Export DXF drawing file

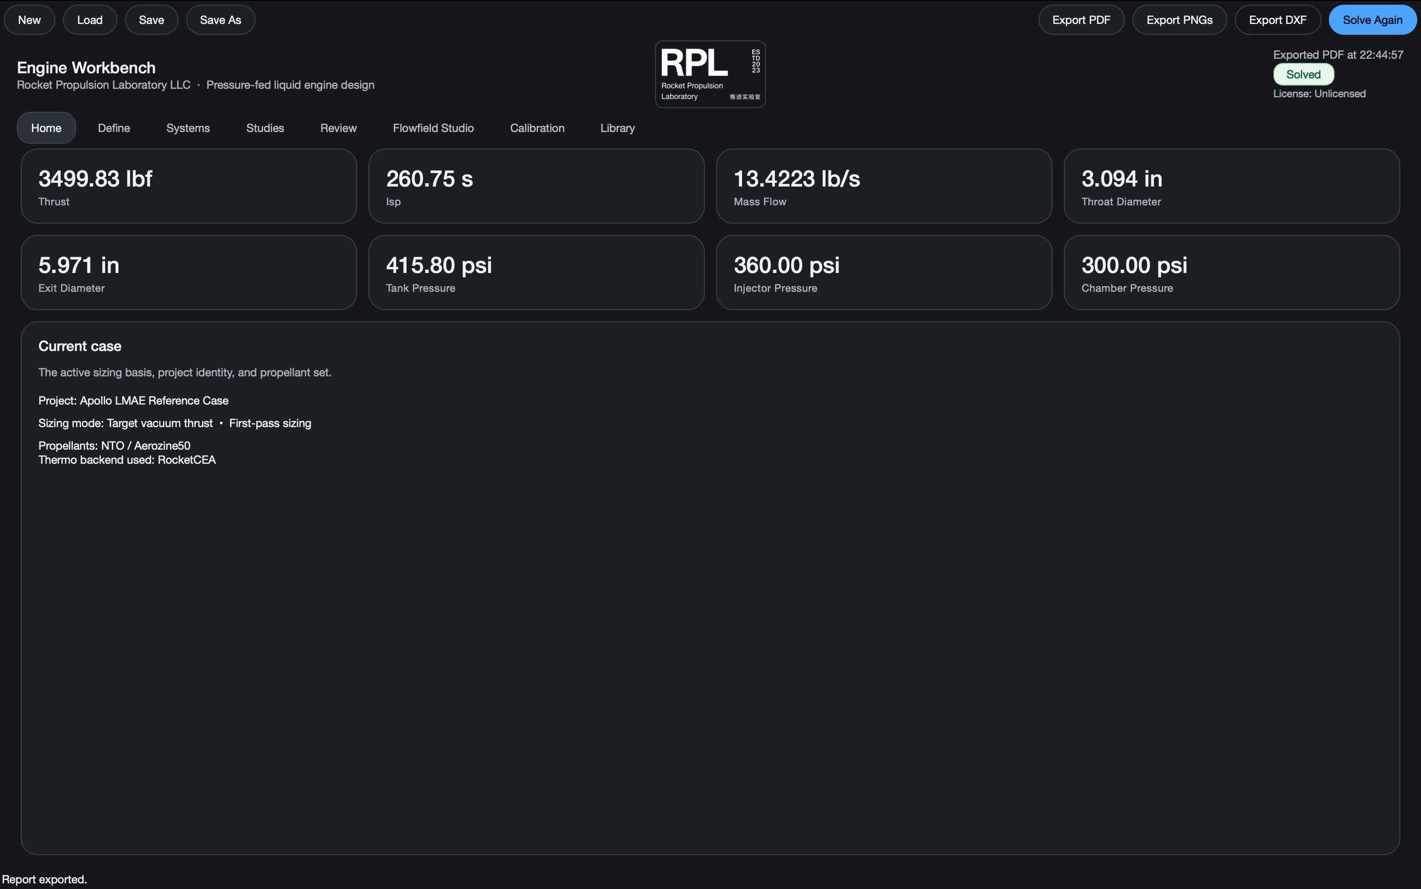click(x=1277, y=20)
